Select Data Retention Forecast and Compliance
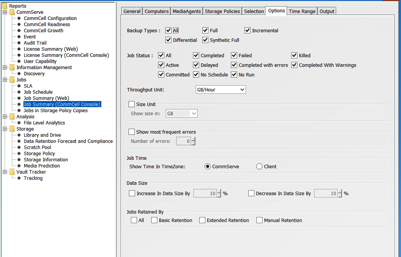 [x=68, y=141]
